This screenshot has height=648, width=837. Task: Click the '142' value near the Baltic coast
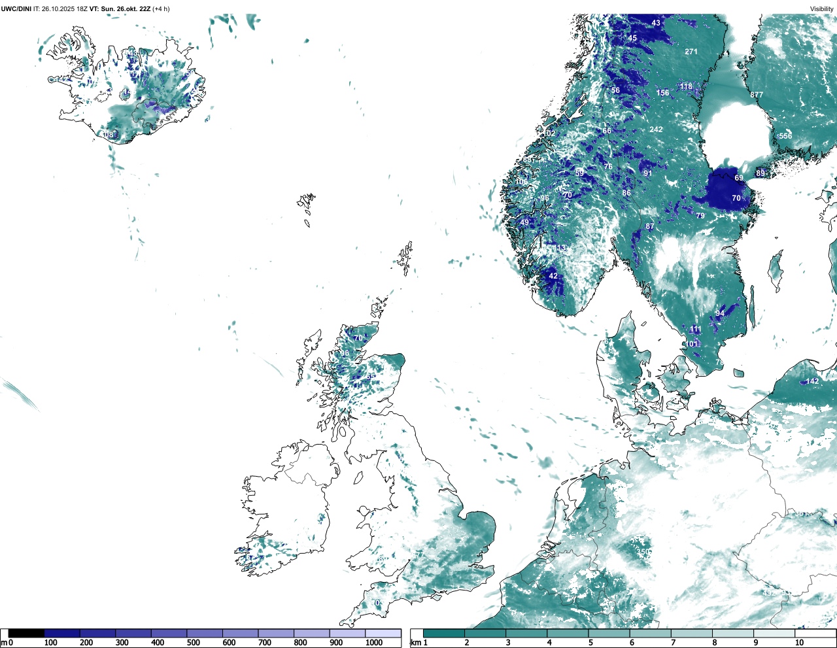pos(812,381)
